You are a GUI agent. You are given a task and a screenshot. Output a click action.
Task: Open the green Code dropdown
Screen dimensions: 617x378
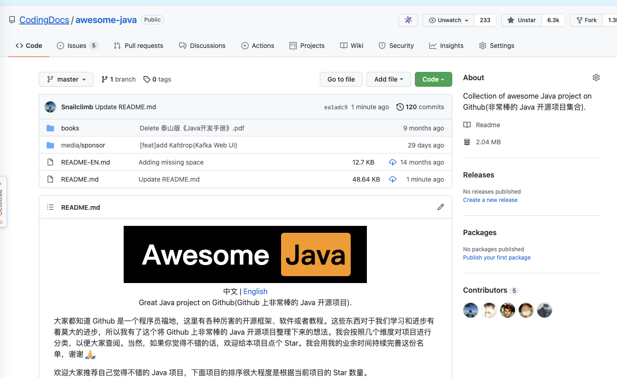pyautogui.click(x=433, y=79)
